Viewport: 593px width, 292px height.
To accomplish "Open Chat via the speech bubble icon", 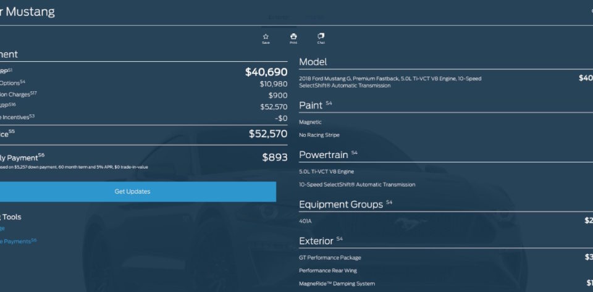I will click(321, 36).
